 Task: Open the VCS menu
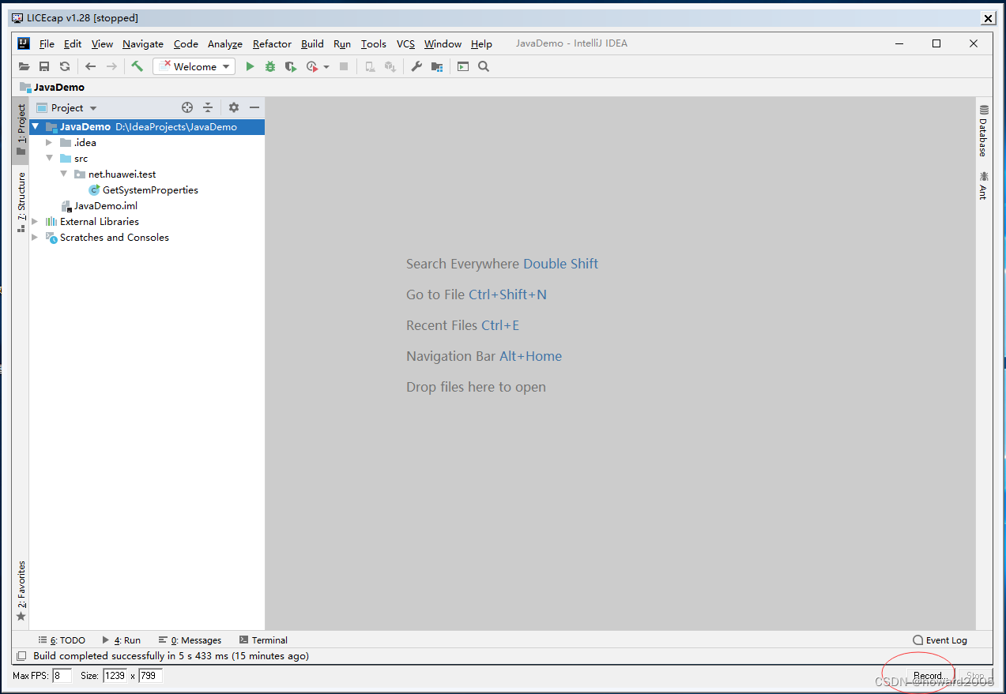405,44
